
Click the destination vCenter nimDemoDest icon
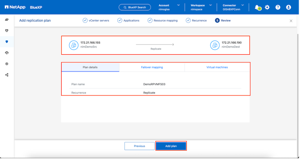click(215, 45)
